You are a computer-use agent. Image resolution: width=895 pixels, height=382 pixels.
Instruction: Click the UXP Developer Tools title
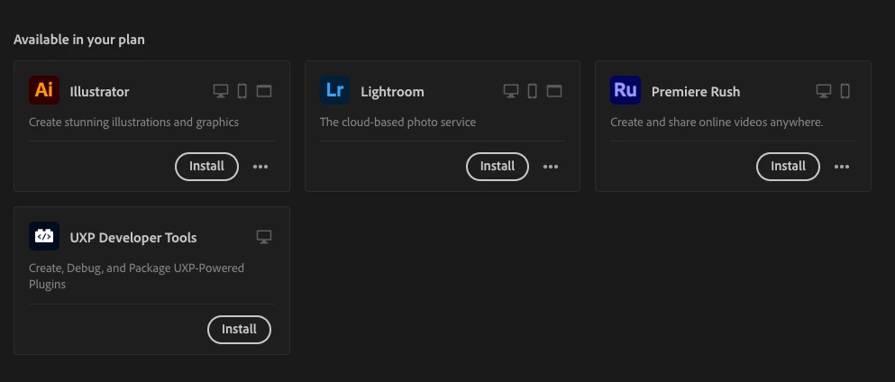133,238
